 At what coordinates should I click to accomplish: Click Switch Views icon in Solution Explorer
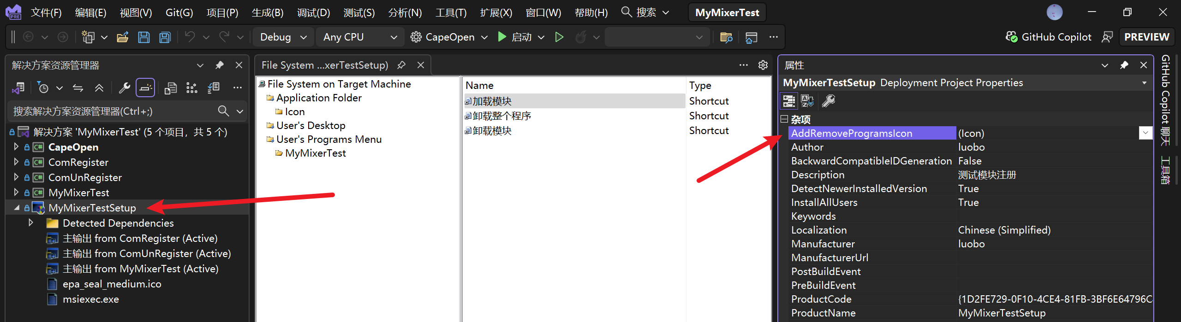click(x=18, y=88)
